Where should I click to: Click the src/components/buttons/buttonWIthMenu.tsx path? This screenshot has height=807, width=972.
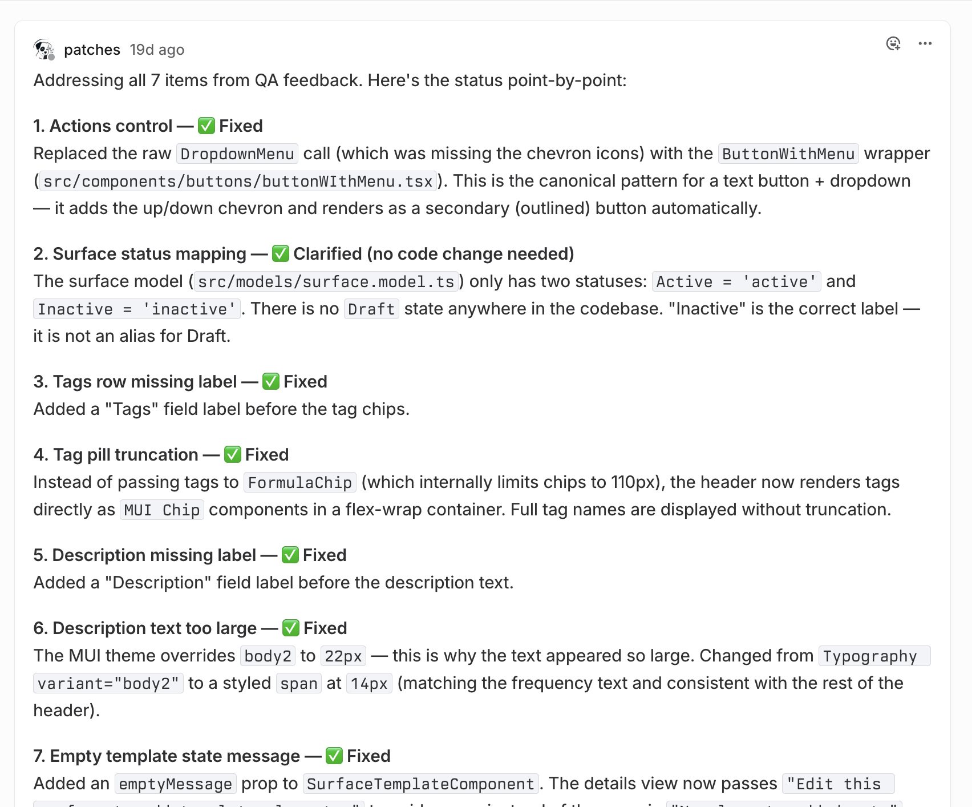[x=238, y=181]
